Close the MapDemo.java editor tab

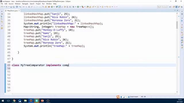coord(19,11)
